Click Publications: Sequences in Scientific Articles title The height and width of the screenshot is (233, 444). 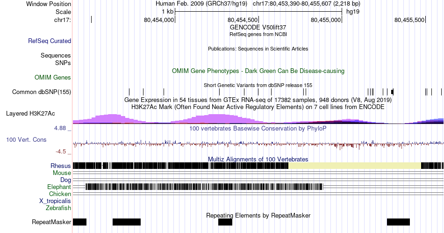tap(258, 49)
